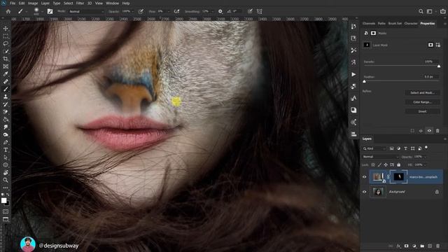
Task: Toggle airbrush build-up effects
Action: [x=177, y=11]
